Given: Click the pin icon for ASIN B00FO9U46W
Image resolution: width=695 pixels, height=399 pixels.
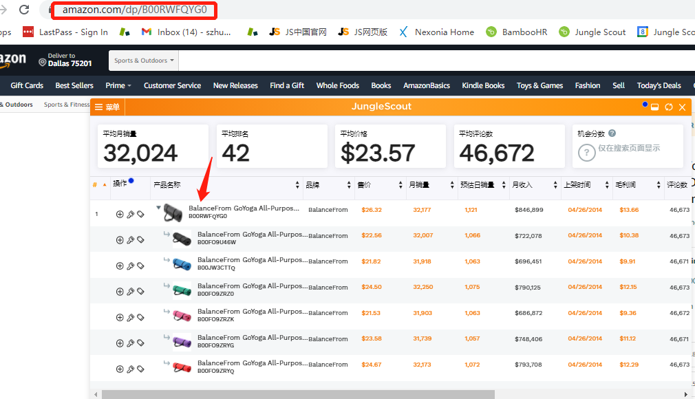Looking at the screenshot, I should tap(130, 239).
